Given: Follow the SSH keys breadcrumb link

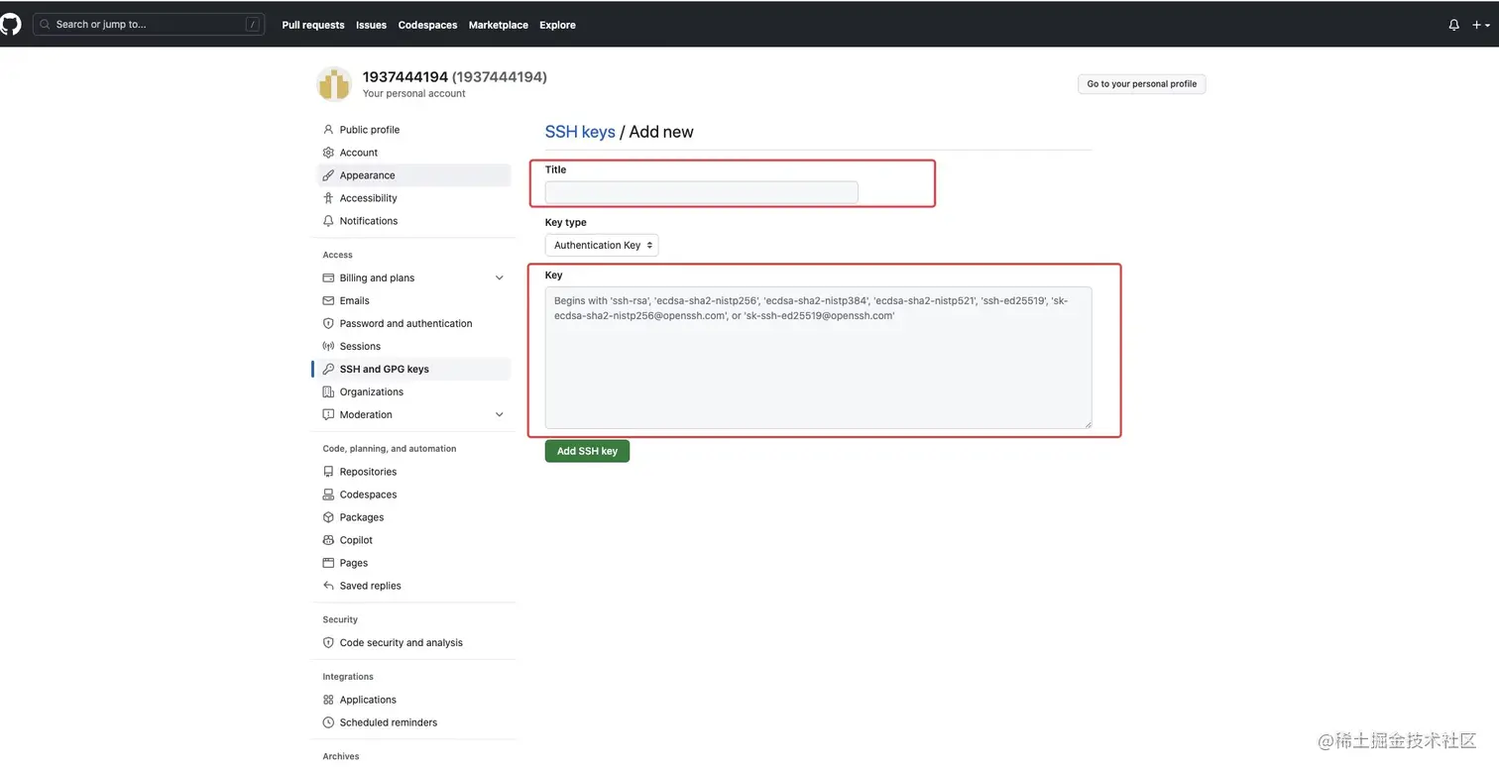Looking at the screenshot, I should pos(580,132).
